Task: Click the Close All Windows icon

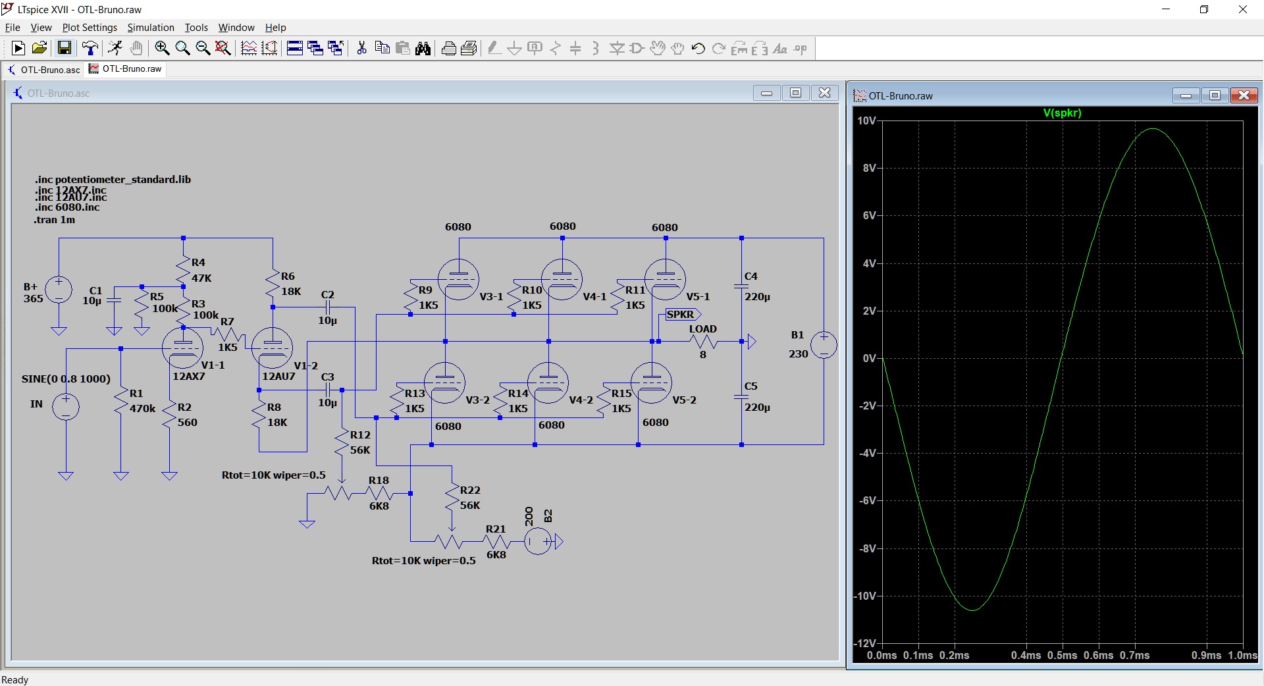Action: [x=336, y=48]
